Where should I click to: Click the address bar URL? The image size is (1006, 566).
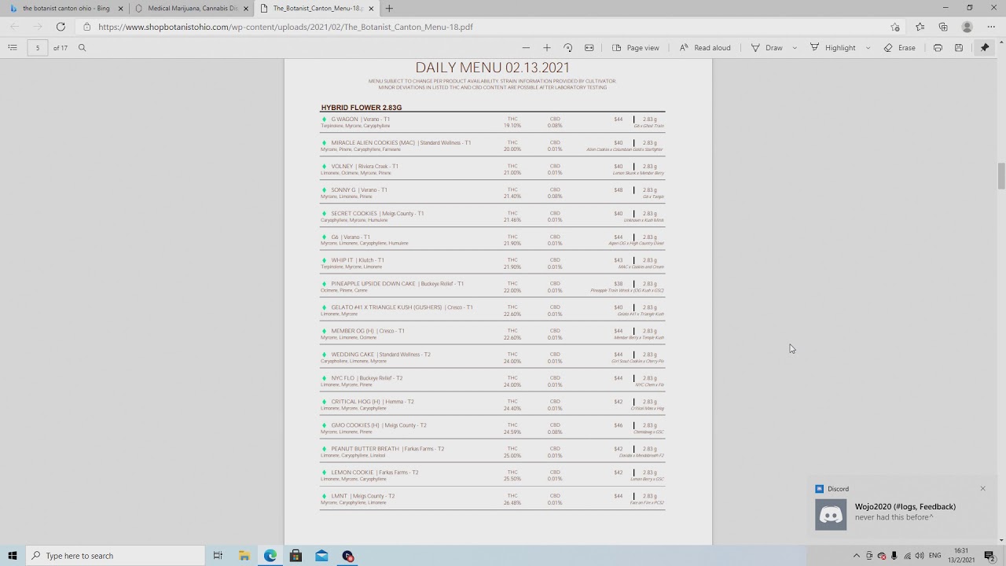285,27
